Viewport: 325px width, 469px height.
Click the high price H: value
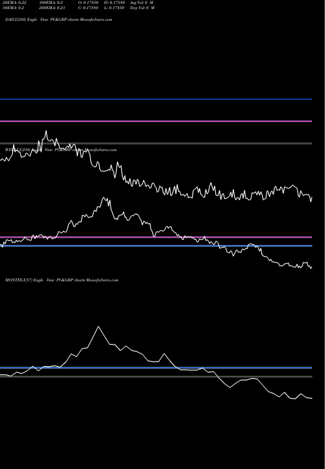114,3
